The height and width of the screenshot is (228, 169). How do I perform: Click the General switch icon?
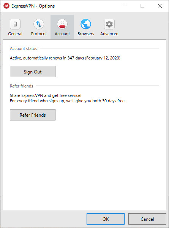(15, 24)
